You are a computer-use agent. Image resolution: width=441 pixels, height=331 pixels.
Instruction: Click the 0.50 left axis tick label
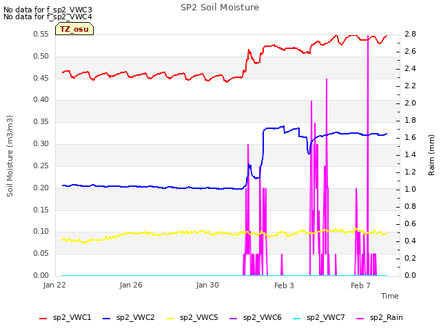[41, 56]
